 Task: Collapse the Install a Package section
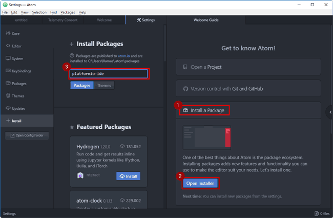[x=248, y=110]
